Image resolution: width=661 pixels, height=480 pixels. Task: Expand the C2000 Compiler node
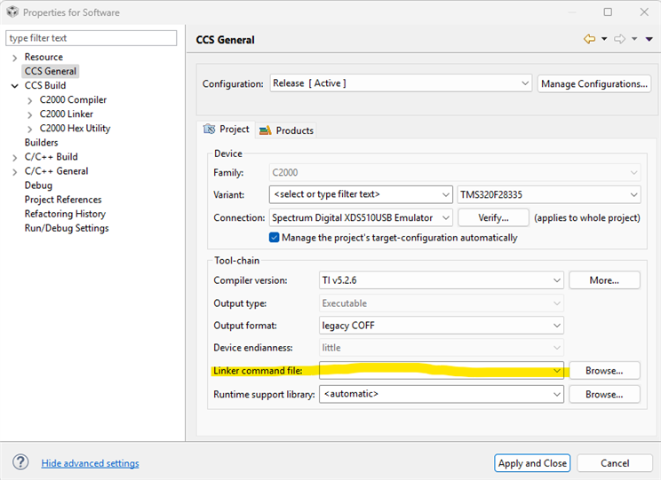click(30, 100)
